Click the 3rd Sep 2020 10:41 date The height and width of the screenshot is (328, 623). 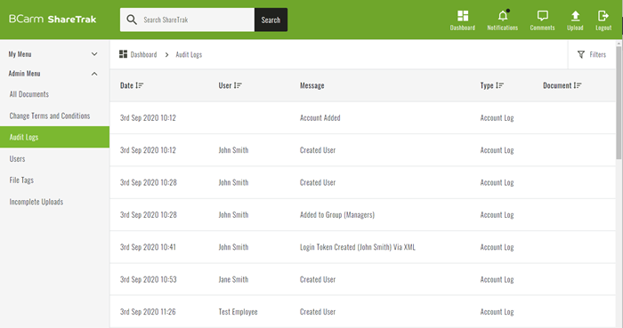click(x=148, y=247)
